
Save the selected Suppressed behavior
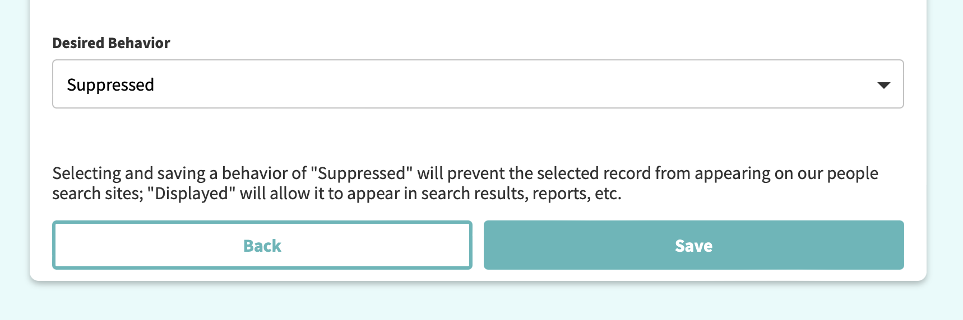pyautogui.click(x=693, y=245)
